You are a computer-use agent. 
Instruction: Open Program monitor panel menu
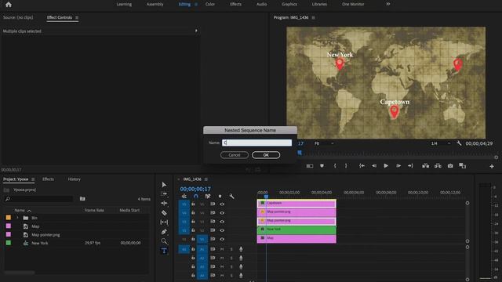[x=313, y=17]
